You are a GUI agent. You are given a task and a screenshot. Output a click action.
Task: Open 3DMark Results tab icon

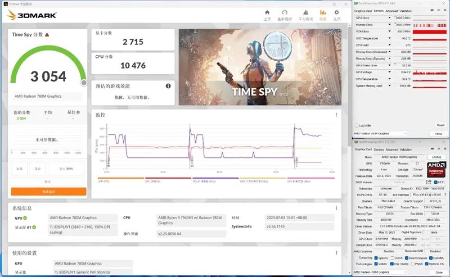(x=323, y=12)
